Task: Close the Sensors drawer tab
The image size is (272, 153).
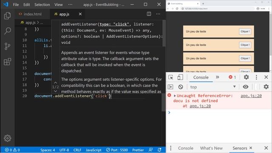Action: (x=251, y=148)
